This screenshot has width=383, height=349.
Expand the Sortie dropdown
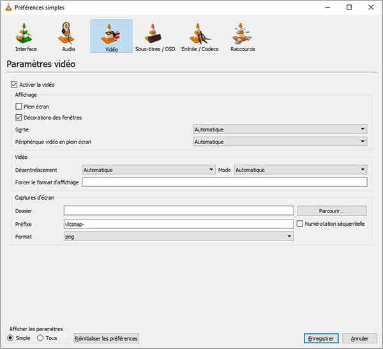(280, 130)
